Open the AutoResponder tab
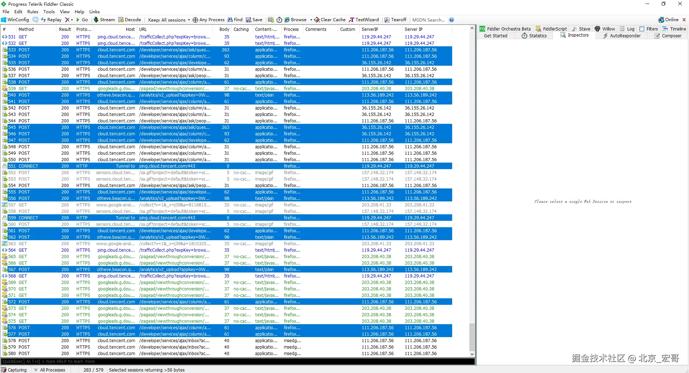Viewport: 689px width, 373px height. pyautogui.click(x=622, y=36)
